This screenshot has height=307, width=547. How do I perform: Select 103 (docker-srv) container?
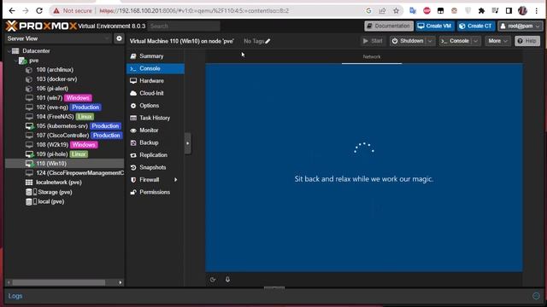tap(56, 79)
